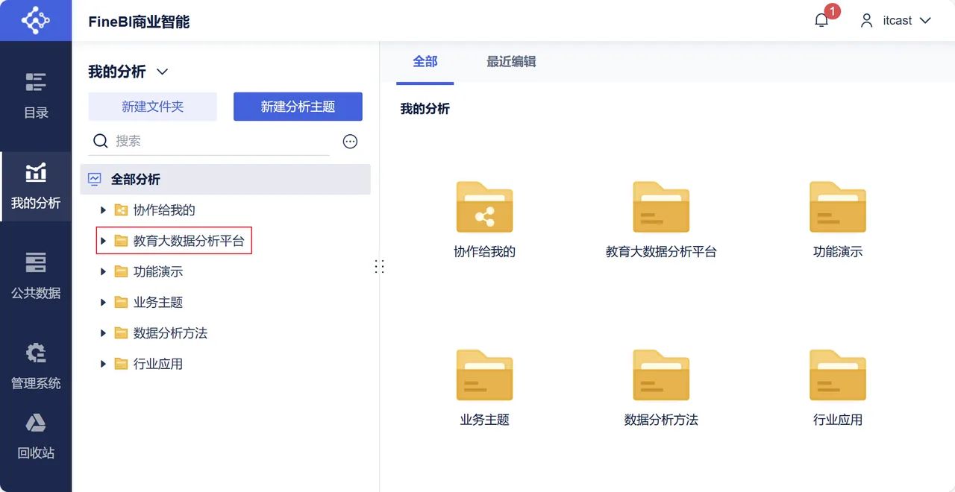Expand the 行业应用 tree node arrow

coord(104,364)
